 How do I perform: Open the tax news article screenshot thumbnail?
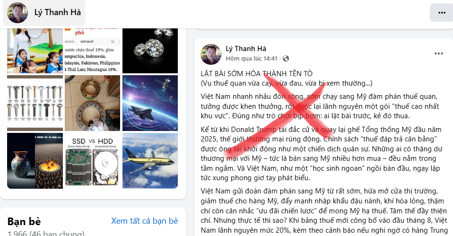(93, 51)
